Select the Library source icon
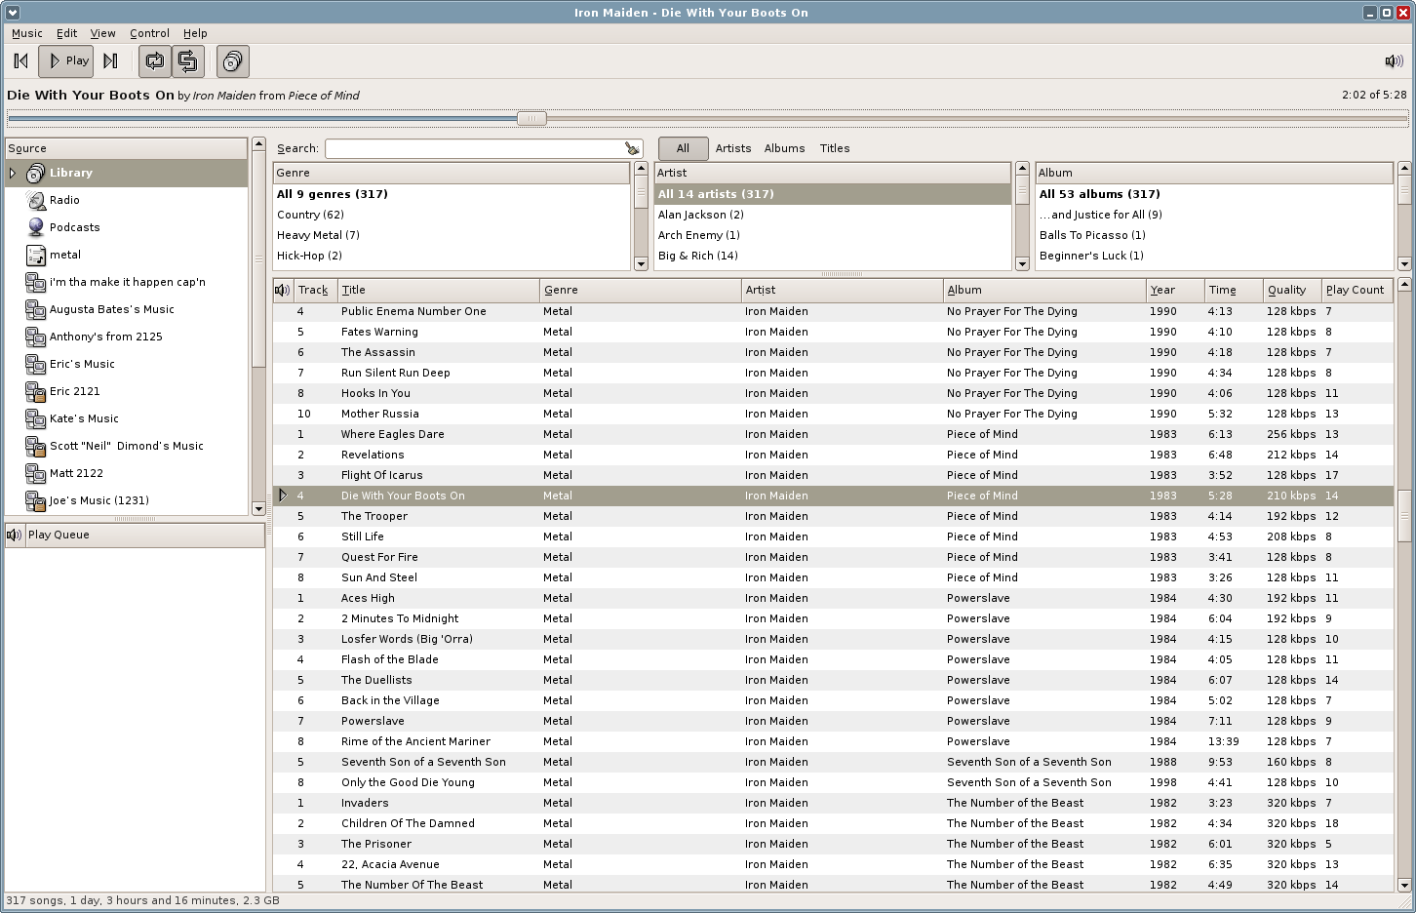 (36, 173)
